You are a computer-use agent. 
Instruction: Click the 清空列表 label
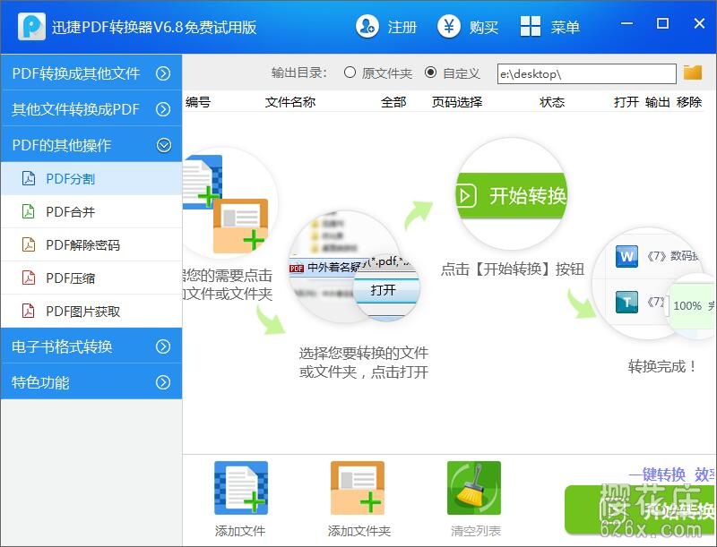coord(476,531)
